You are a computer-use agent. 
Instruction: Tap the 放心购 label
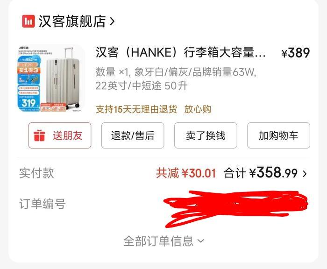coord(198,109)
